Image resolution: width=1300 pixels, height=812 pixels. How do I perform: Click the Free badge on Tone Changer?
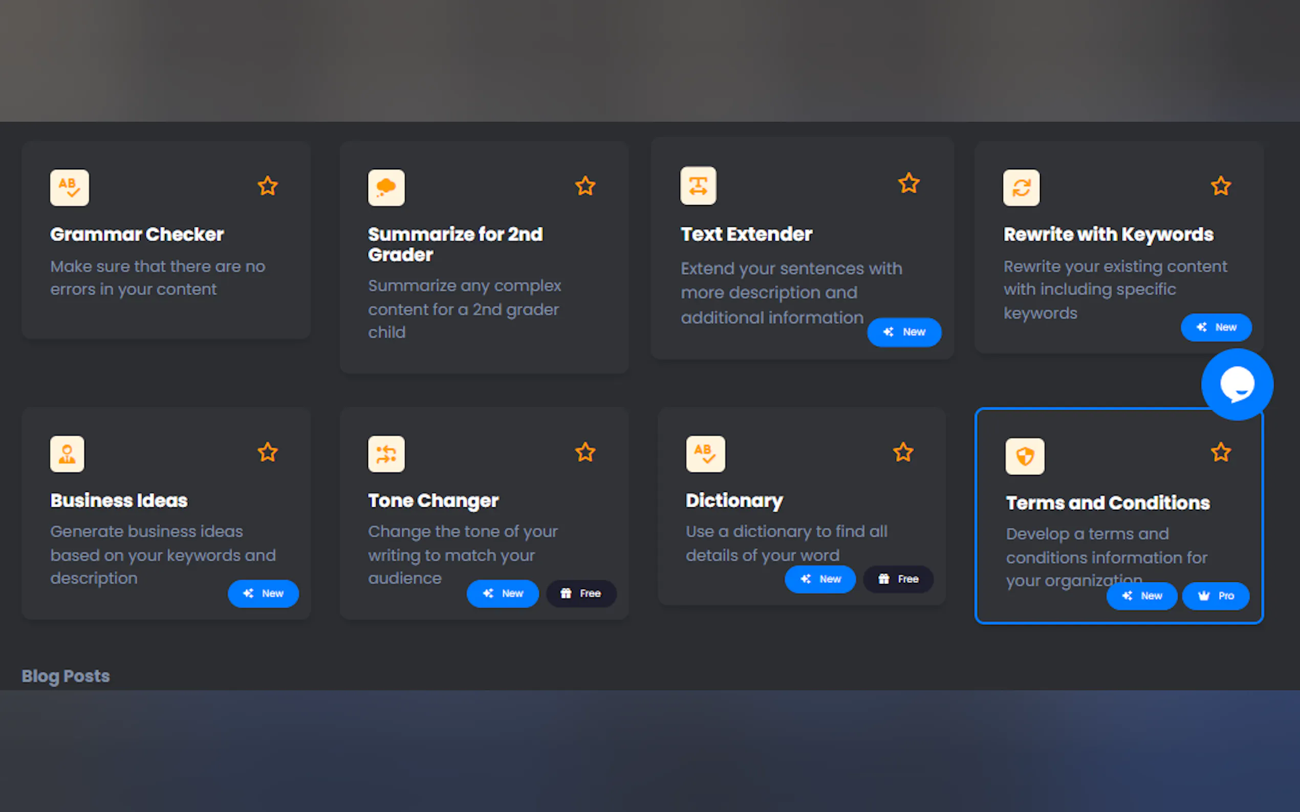coord(580,594)
